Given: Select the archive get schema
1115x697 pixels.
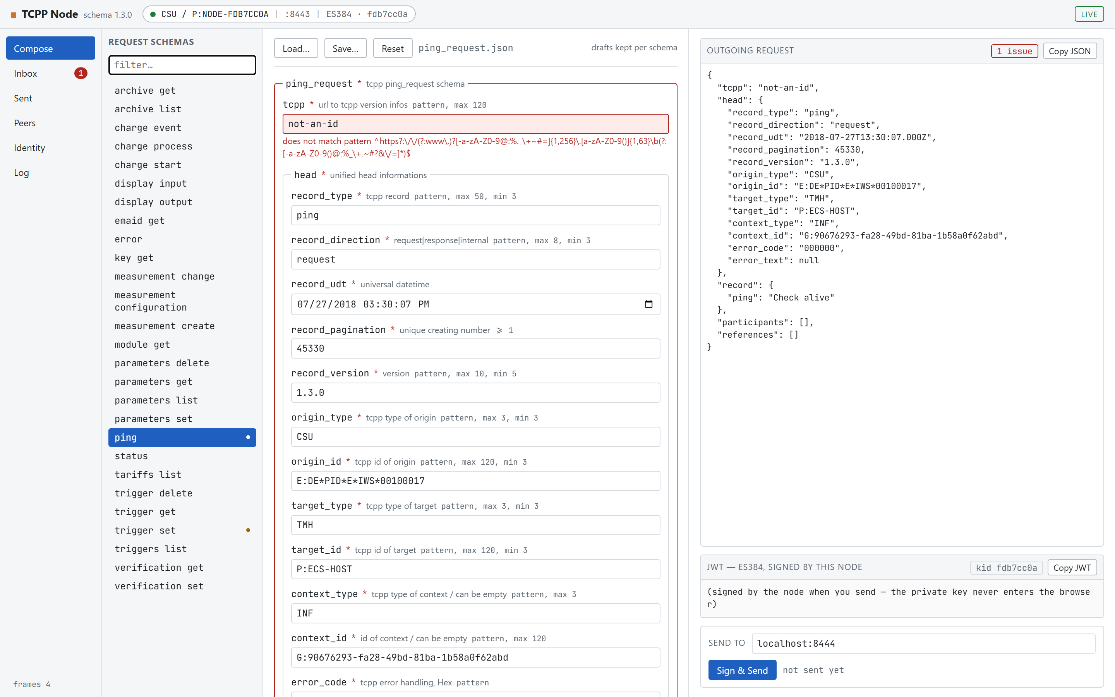Looking at the screenshot, I should click(x=182, y=91).
